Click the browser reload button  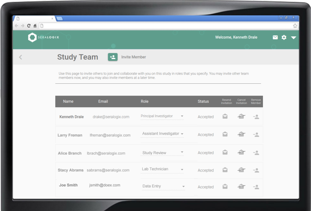click(29, 26)
